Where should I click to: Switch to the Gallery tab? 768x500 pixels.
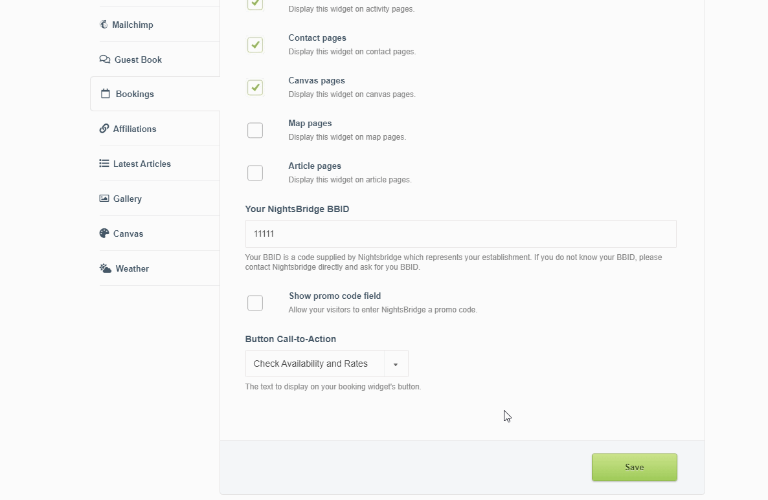pos(128,199)
